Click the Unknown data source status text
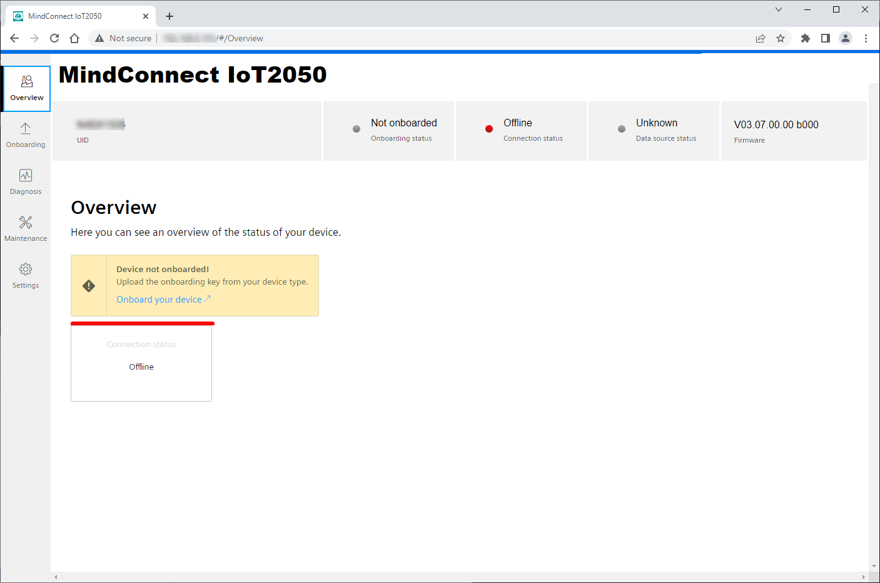The height and width of the screenshot is (583, 880). pos(657,123)
